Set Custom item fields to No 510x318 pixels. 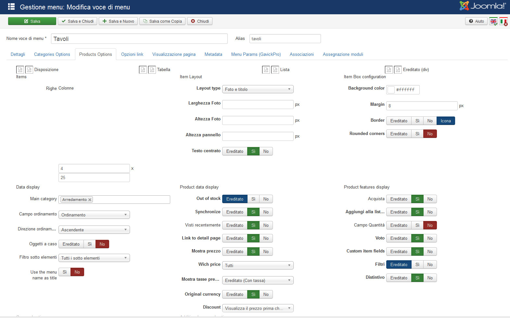coord(430,251)
